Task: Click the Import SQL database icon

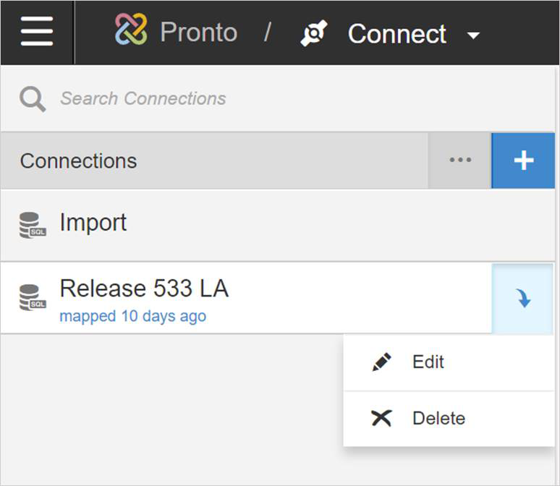Action: coord(33,225)
